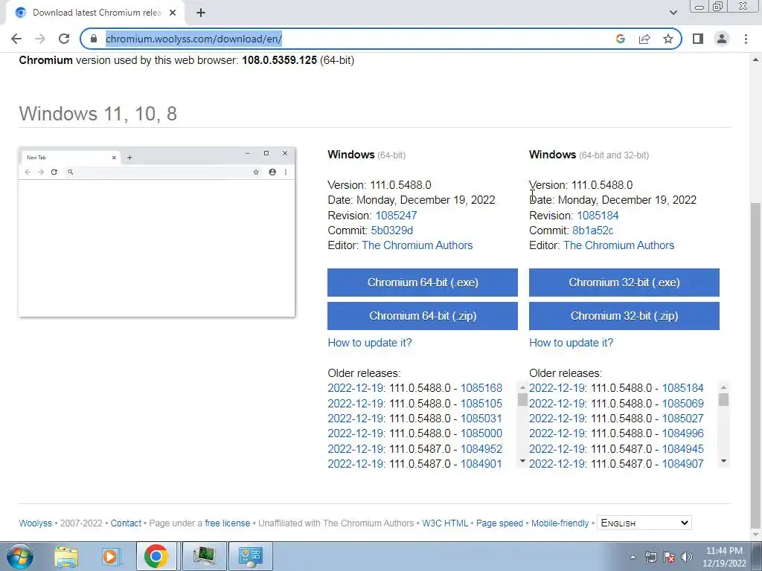Open a new browser tab
The width and height of the screenshot is (762, 571).
(x=201, y=13)
